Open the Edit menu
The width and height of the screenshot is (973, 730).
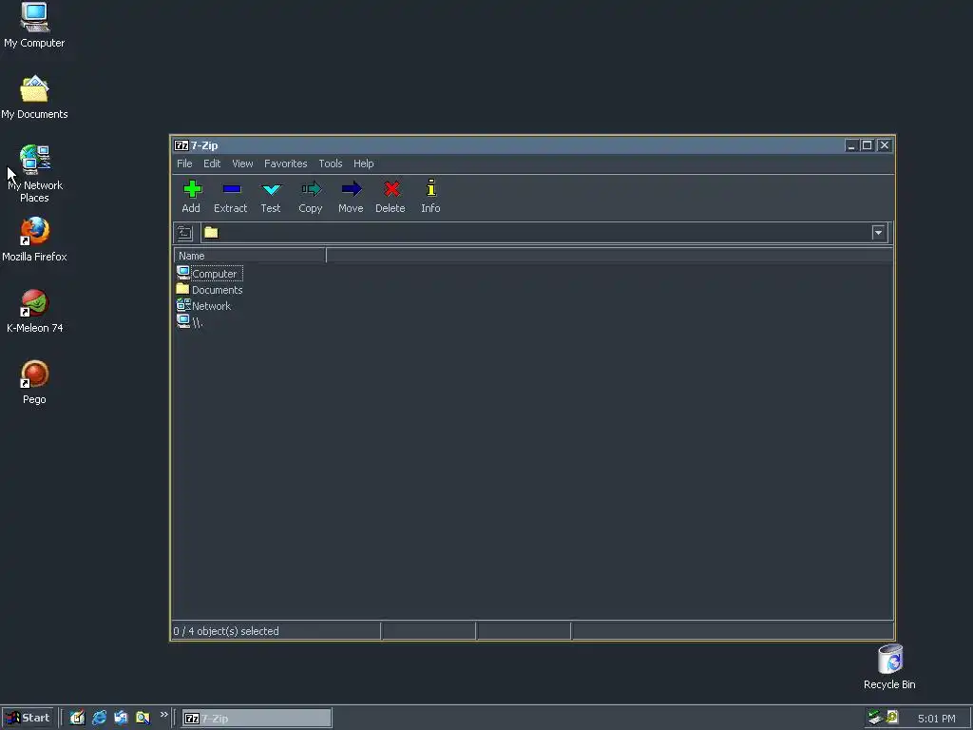(x=212, y=163)
